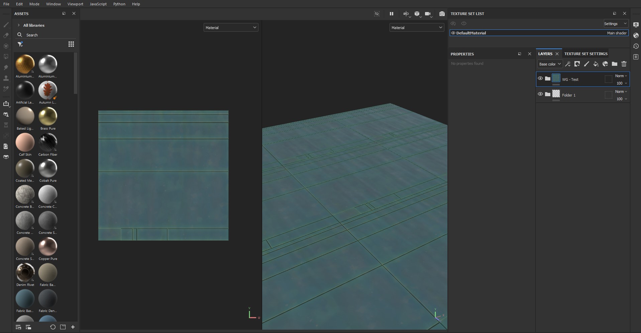Select the Eraser tool
Screen dimensions: 641x333
pyautogui.click(x=6, y=35)
